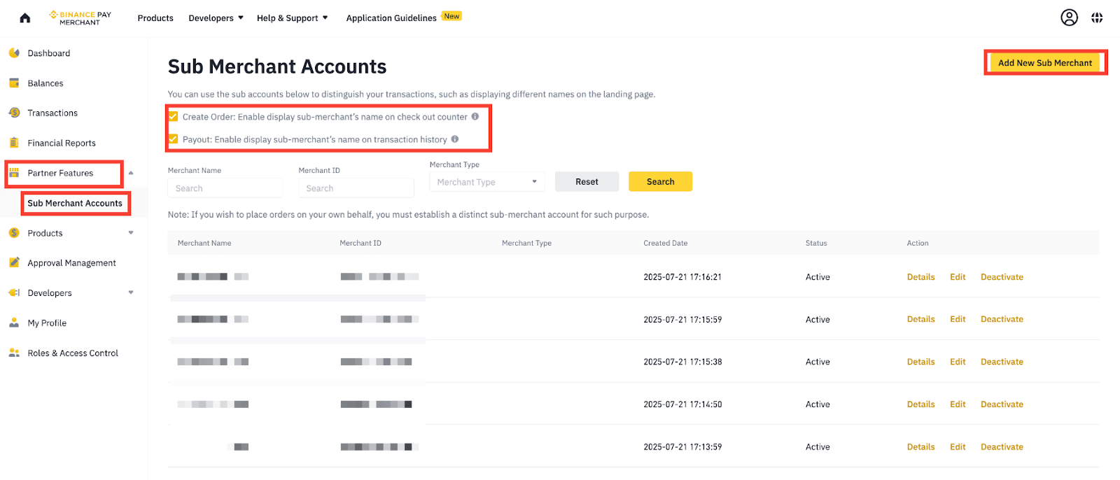Edit the merchant created at 17:16:21
This screenshot has height=480, width=1120.
pyautogui.click(x=958, y=277)
